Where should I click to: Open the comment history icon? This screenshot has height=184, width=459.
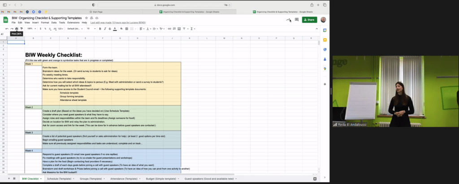point(296,20)
